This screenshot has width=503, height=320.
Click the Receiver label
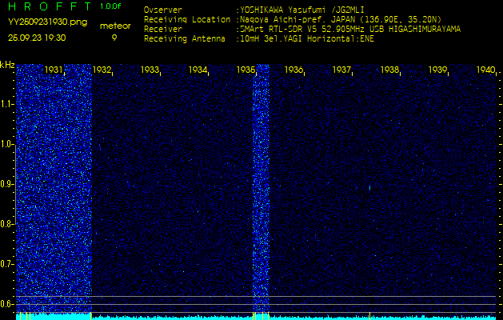pyautogui.click(x=163, y=30)
